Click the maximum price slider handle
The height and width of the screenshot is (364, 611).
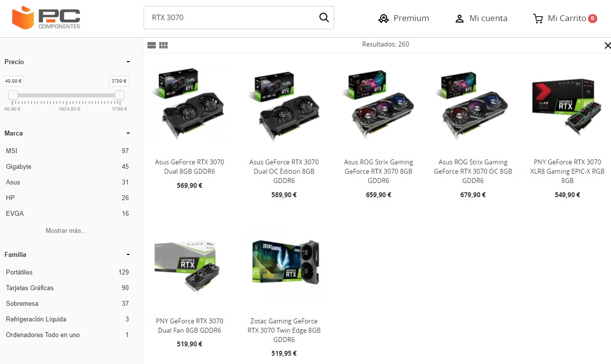[x=119, y=95]
